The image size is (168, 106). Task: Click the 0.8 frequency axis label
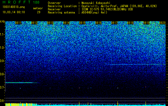coord(2,74)
